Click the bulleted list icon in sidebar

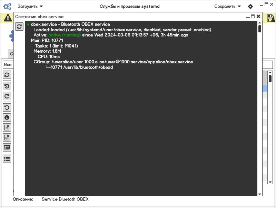coord(7,159)
